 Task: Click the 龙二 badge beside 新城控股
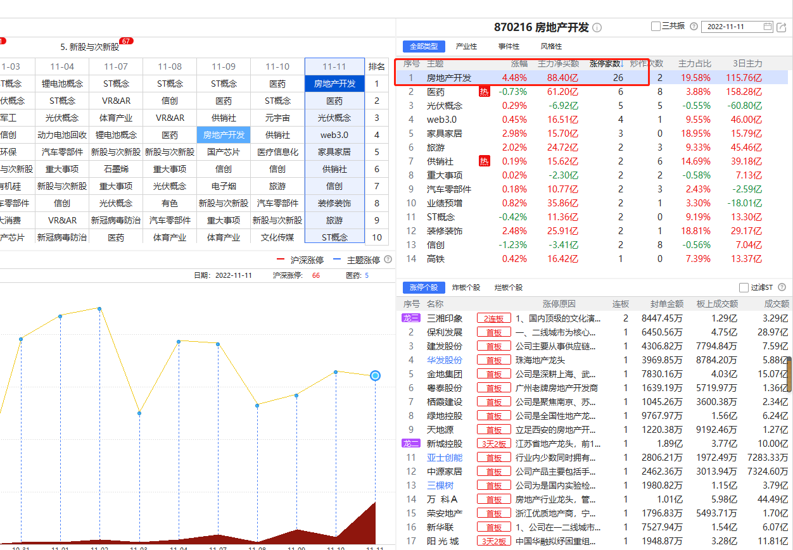coord(411,444)
